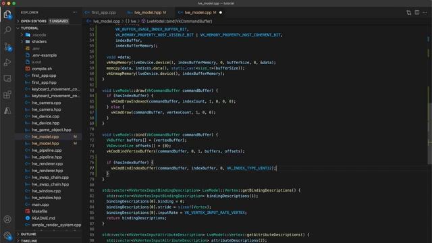The height and width of the screenshot is (243, 432).
Task: Click lve_model.cpp in breadcrumb
Action: (107, 21)
